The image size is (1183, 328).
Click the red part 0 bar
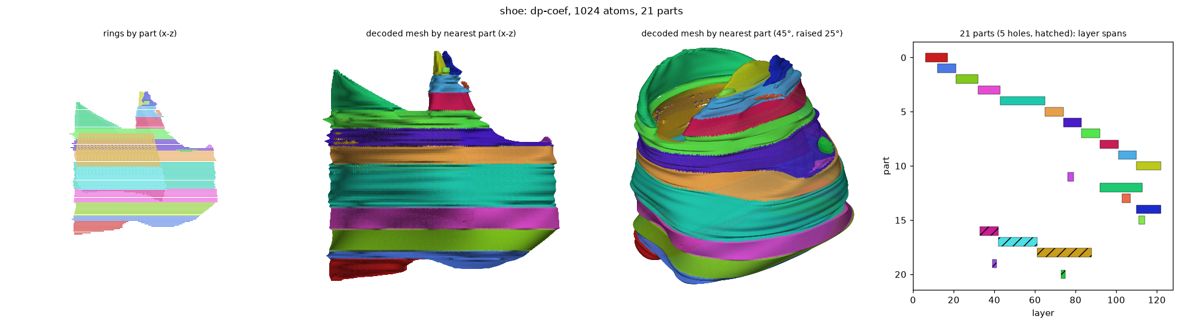point(936,58)
